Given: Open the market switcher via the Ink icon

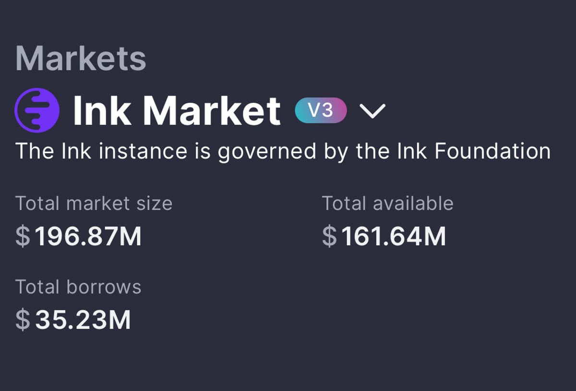Looking at the screenshot, I should 36,110.
